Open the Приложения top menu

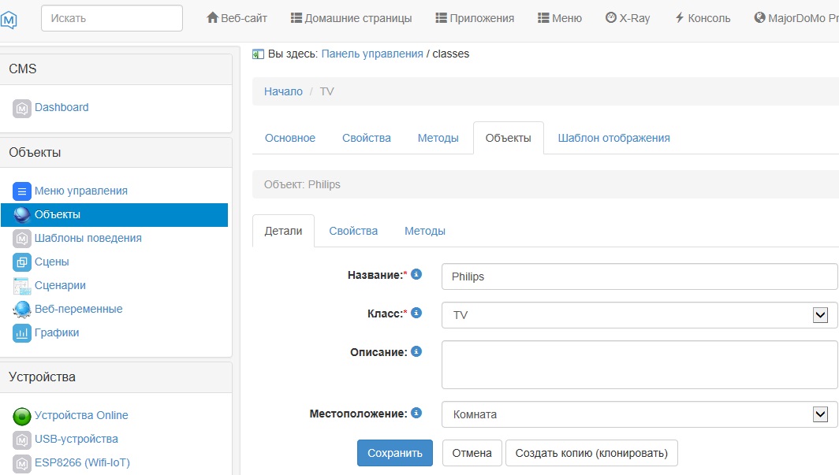click(x=475, y=18)
